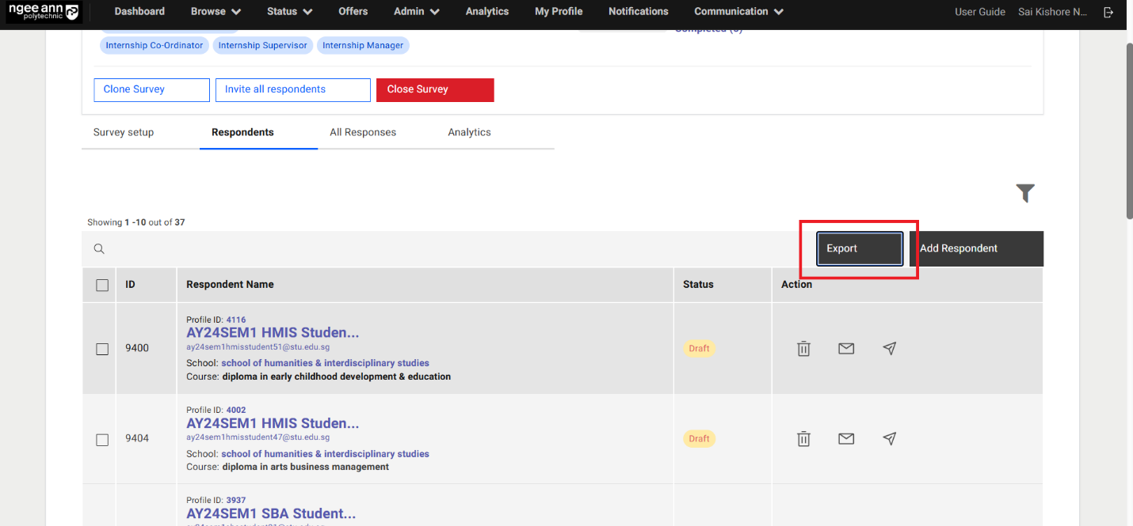Image resolution: width=1133 pixels, height=526 pixels.
Task: Select the checkbox for respondent 9404
Action: pyautogui.click(x=101, y=440)
